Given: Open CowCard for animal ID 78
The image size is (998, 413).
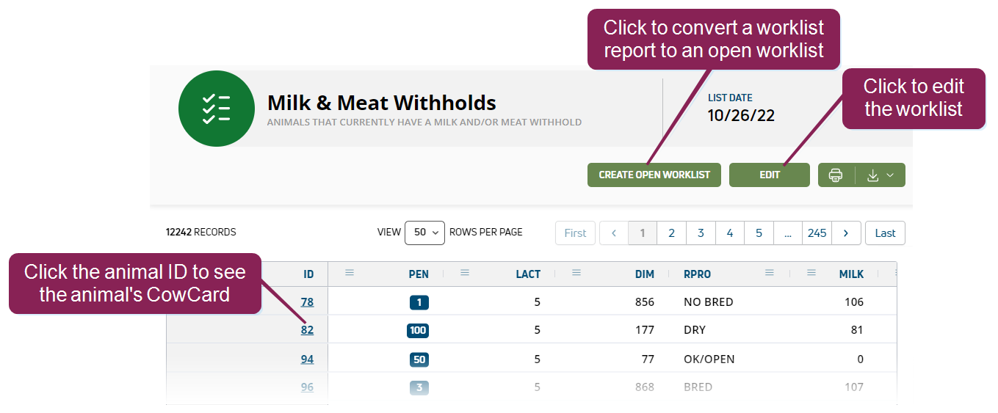Looking at the screenshot, I should pos(307,301).
